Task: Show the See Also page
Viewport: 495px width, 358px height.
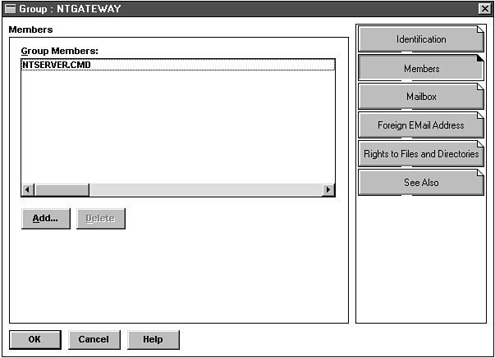Action: (x=420, y=183)
